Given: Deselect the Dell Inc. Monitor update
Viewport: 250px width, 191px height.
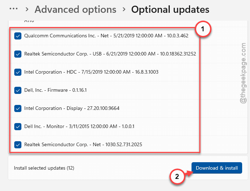Looking at the screenshot, I should tap(18, 126).
